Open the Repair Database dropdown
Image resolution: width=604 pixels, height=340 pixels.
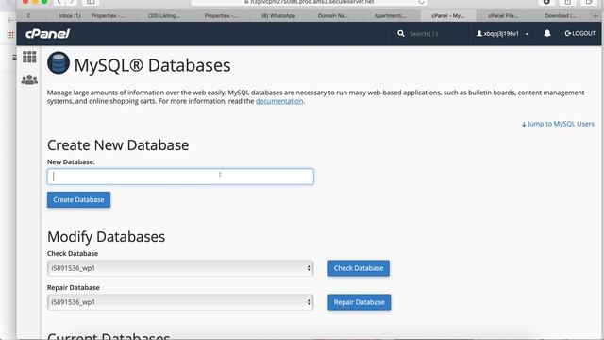pos(180,302)
